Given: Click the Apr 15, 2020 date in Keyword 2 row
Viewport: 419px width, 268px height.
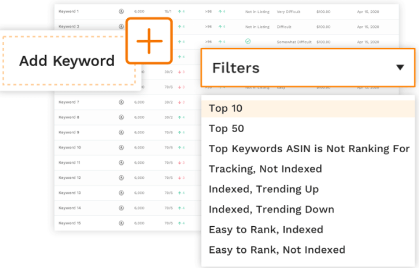Looking at the screenshot, I should 368,27.
